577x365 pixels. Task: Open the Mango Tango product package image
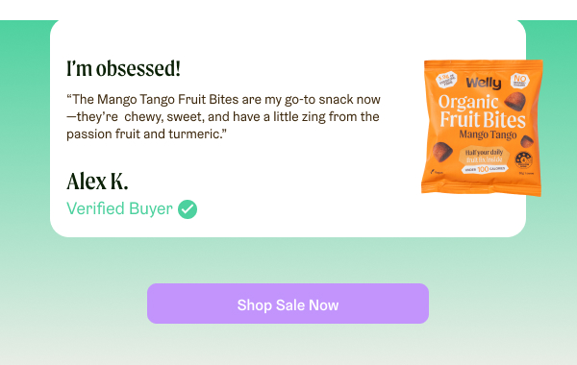(x=482, y=128)
